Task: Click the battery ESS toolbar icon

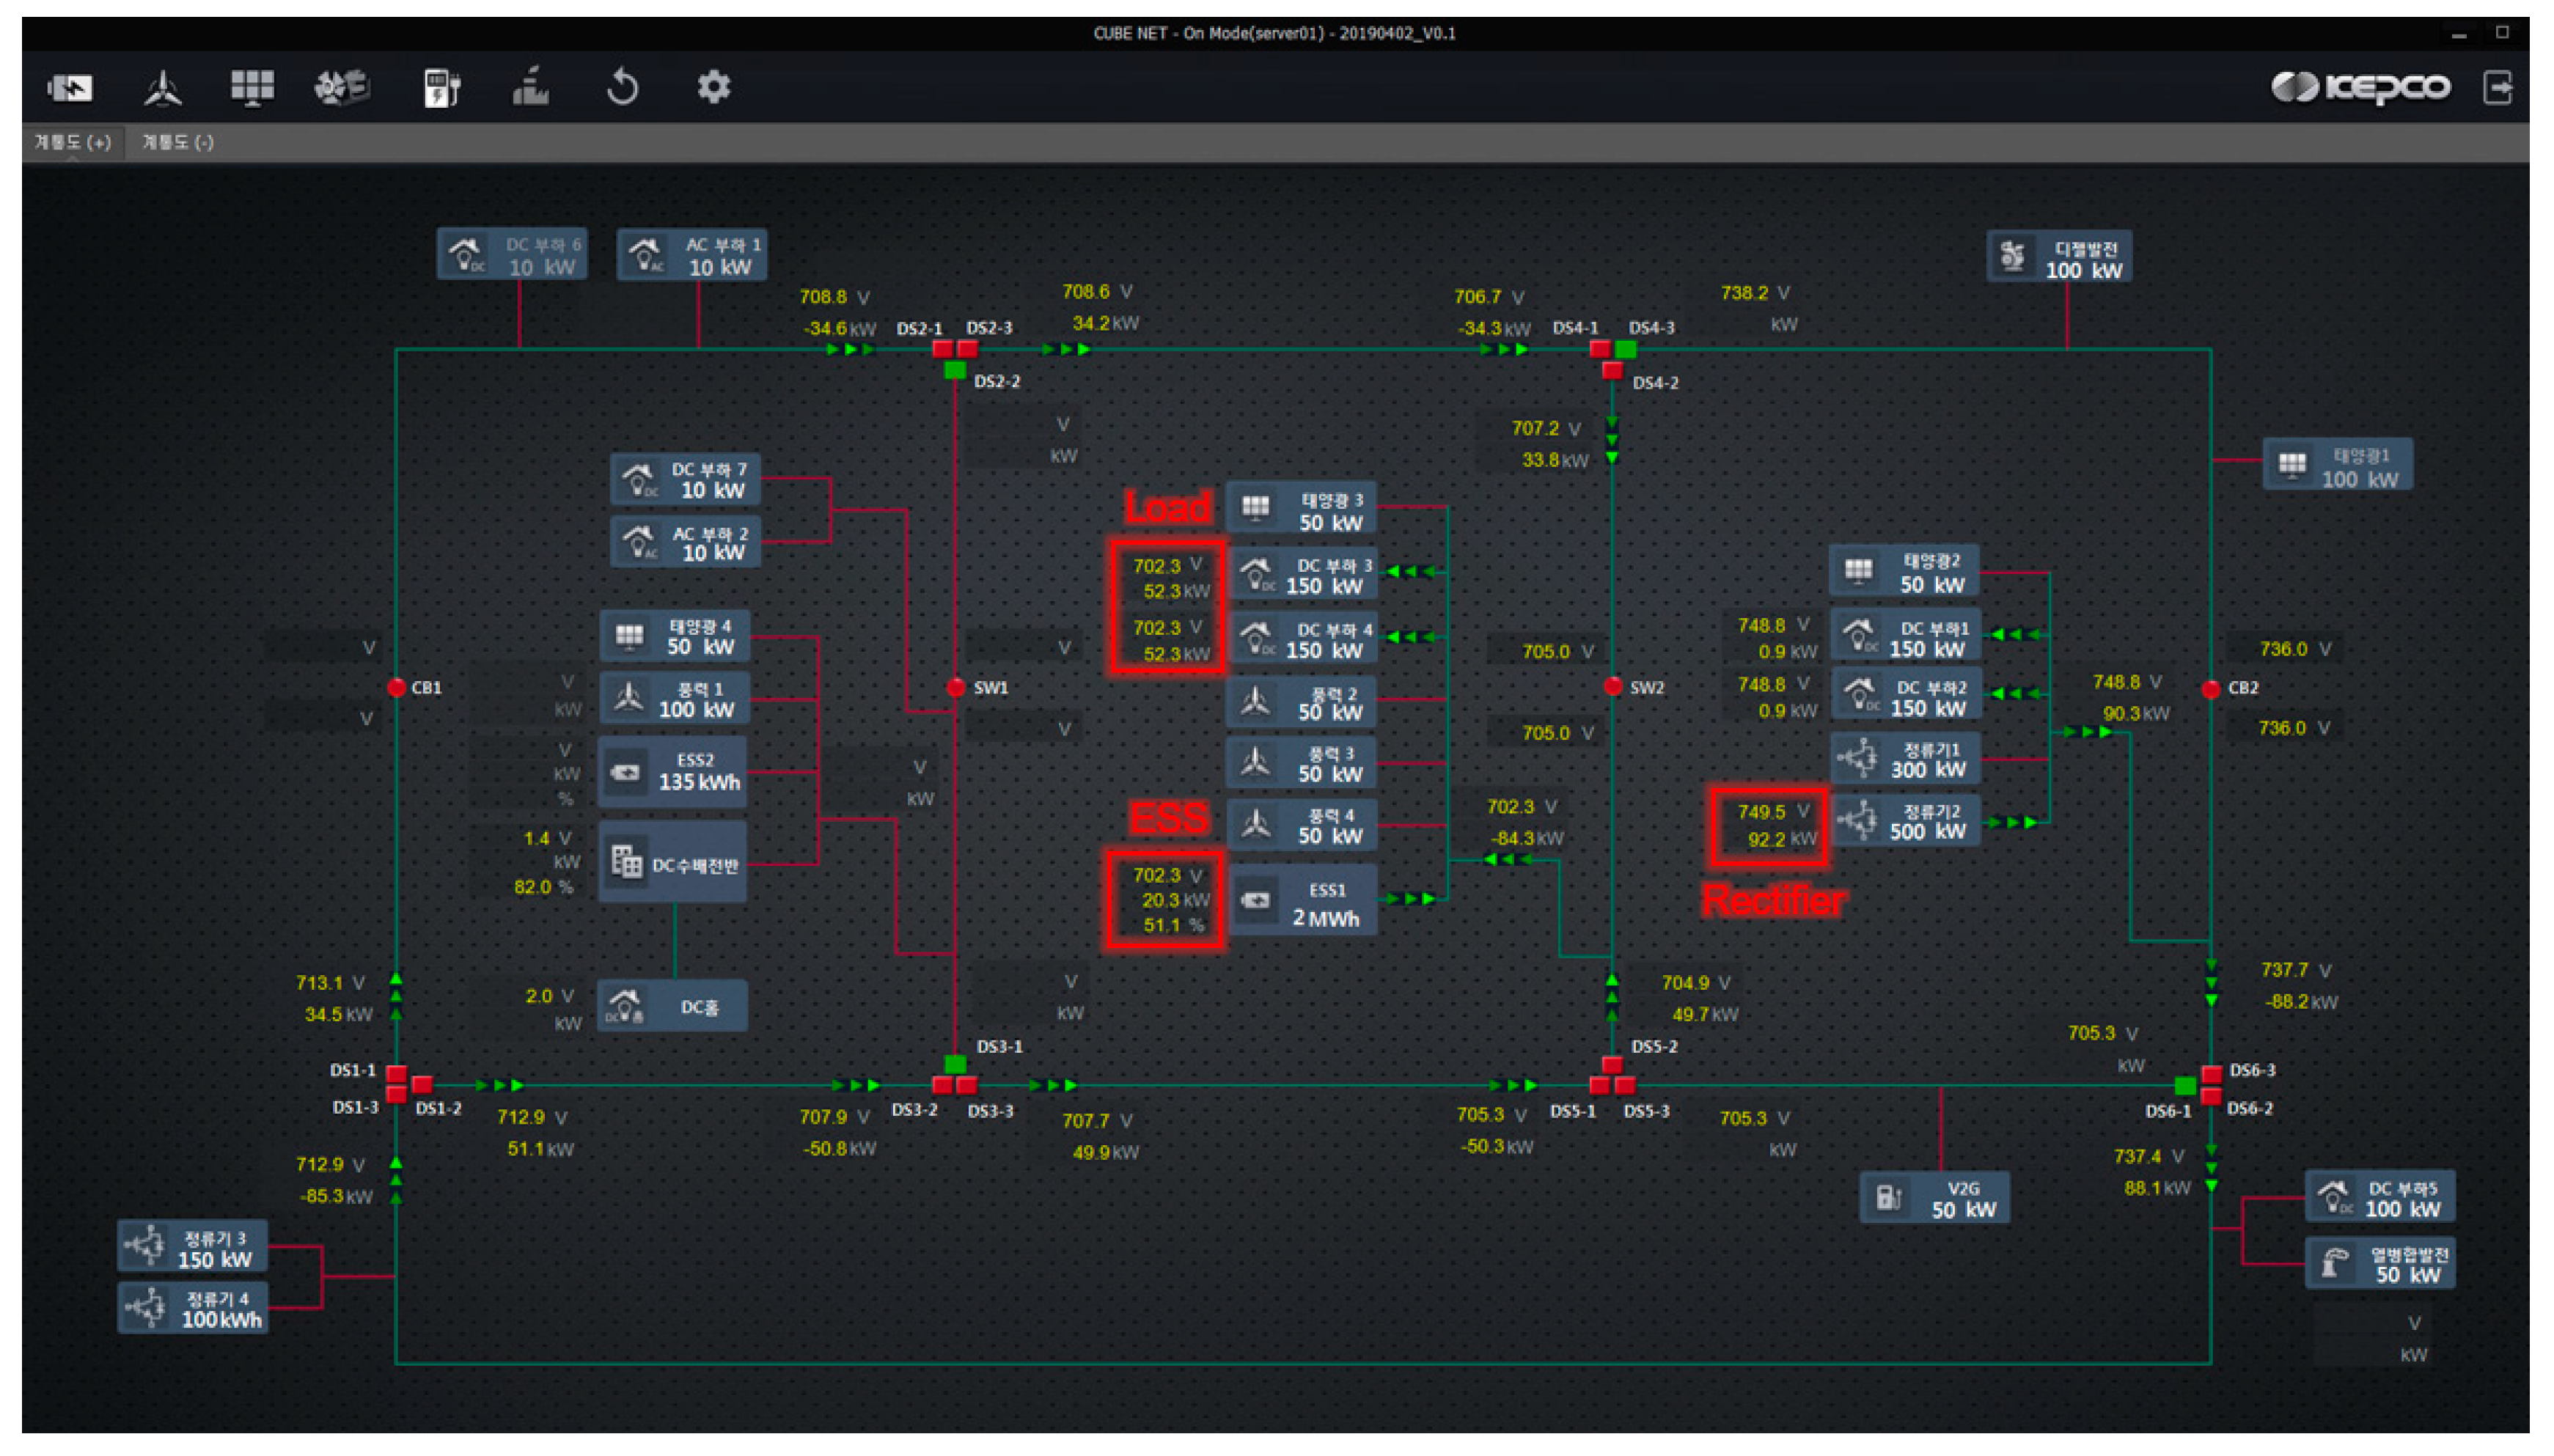Action: click(70, 88)
